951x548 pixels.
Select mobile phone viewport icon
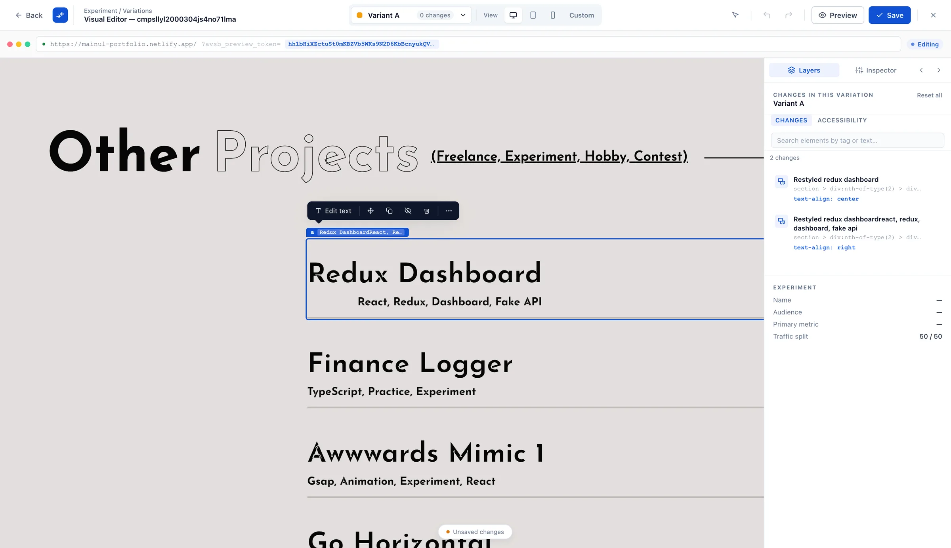point(553,15)
